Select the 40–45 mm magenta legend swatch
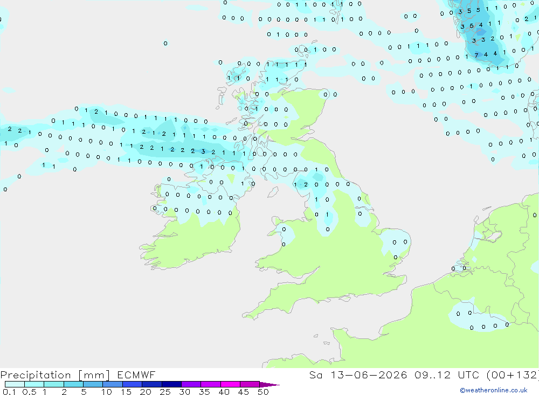 point(230,384)
